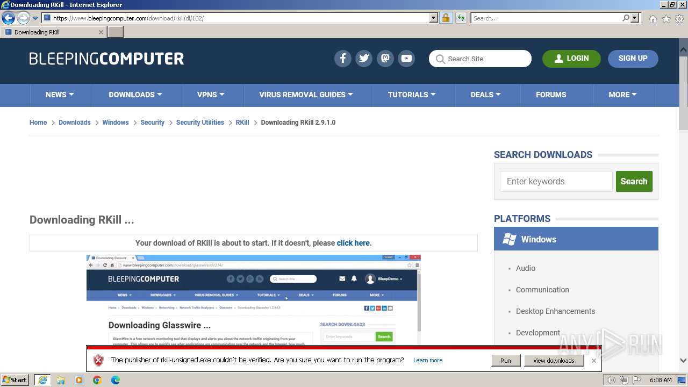The height and width of the screenshot is (387, 688).
Task: Click the magnifier search icon in IE
Action: click(x=626, y=18)
